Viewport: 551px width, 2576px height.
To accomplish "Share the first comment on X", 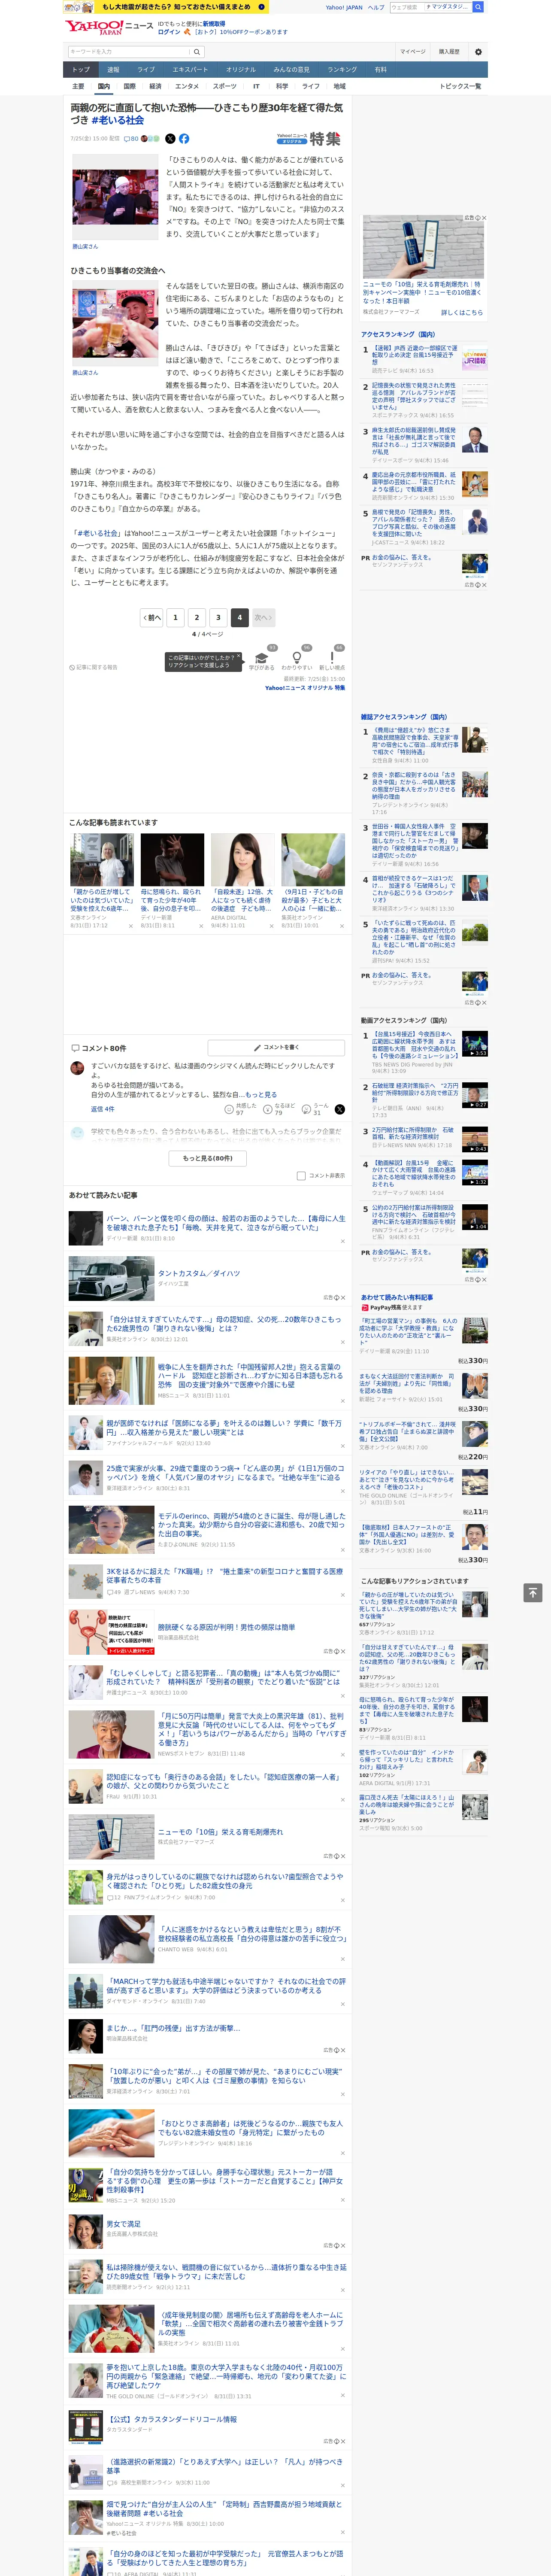I will click(x=340, y=1110).
